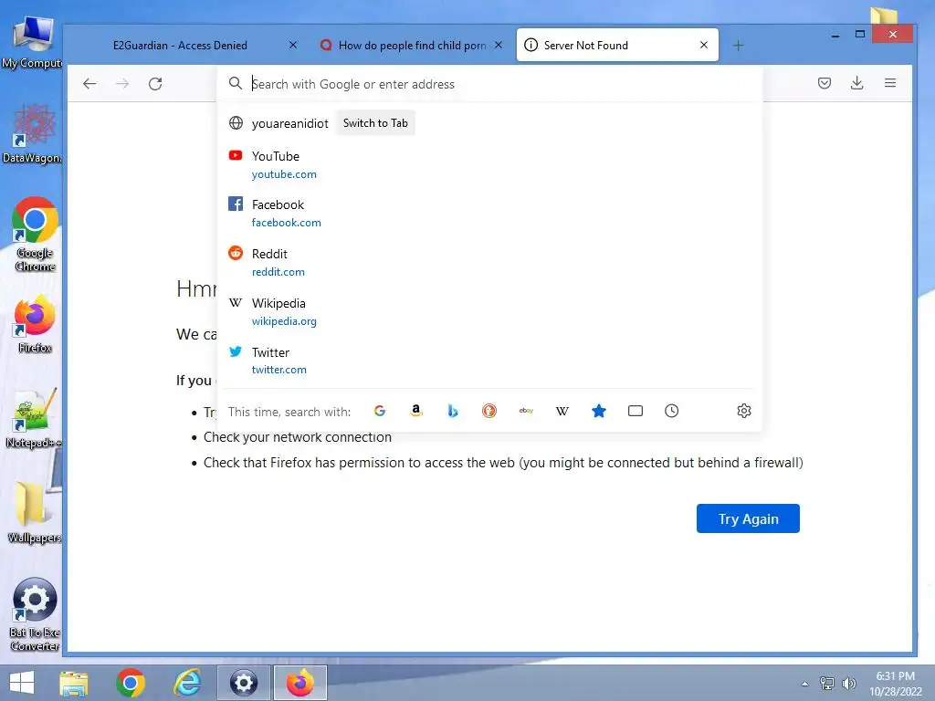Open the network tray icon
The image size is (935, 701).
tap(826, 683)
